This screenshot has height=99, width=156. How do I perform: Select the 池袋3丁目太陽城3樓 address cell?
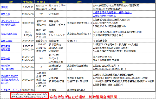coord(80,80)
